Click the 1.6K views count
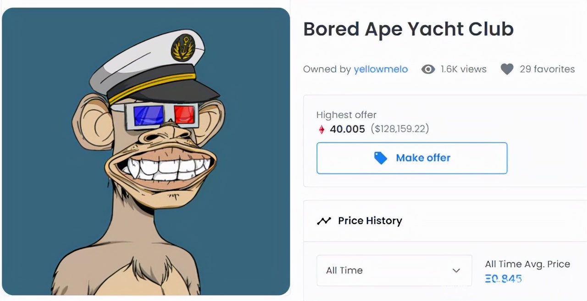Screen dimensions: 587x301 point(463,70)
